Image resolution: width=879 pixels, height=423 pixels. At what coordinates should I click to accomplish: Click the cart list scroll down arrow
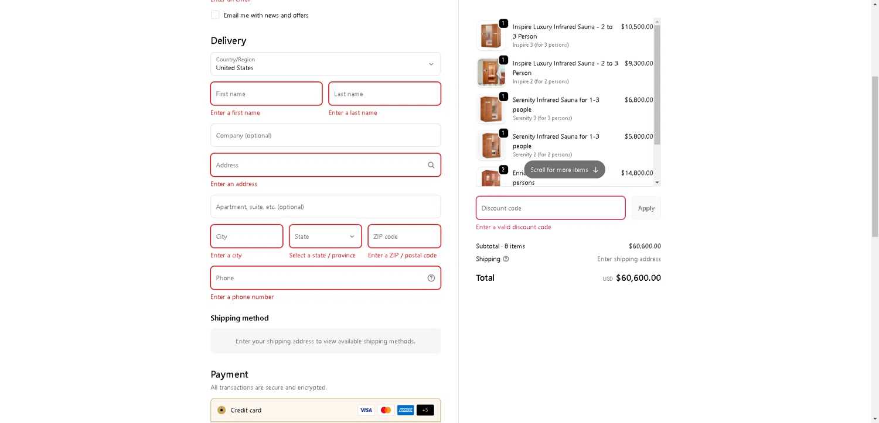coord(657,183)
